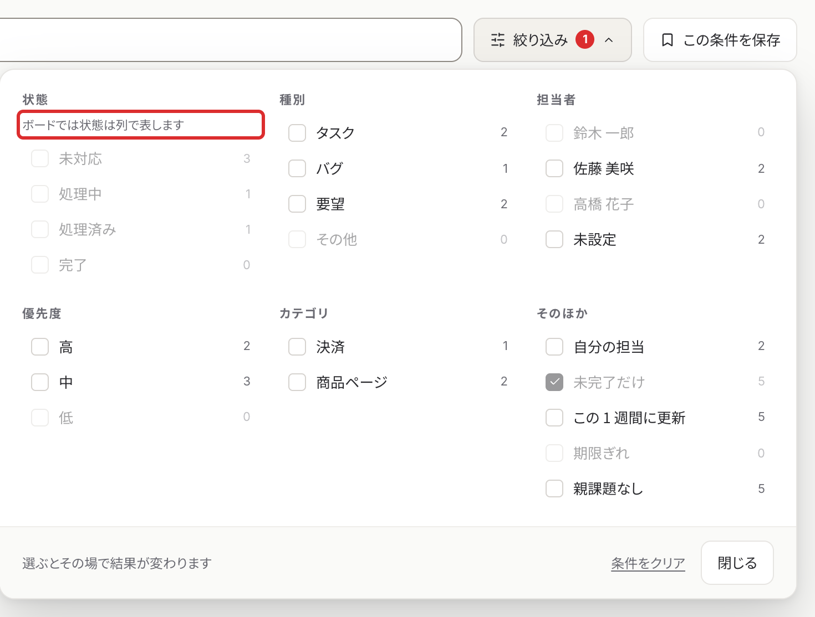Click the 状態 section heading
Screen dimensions: 815x617
point(35,100)
